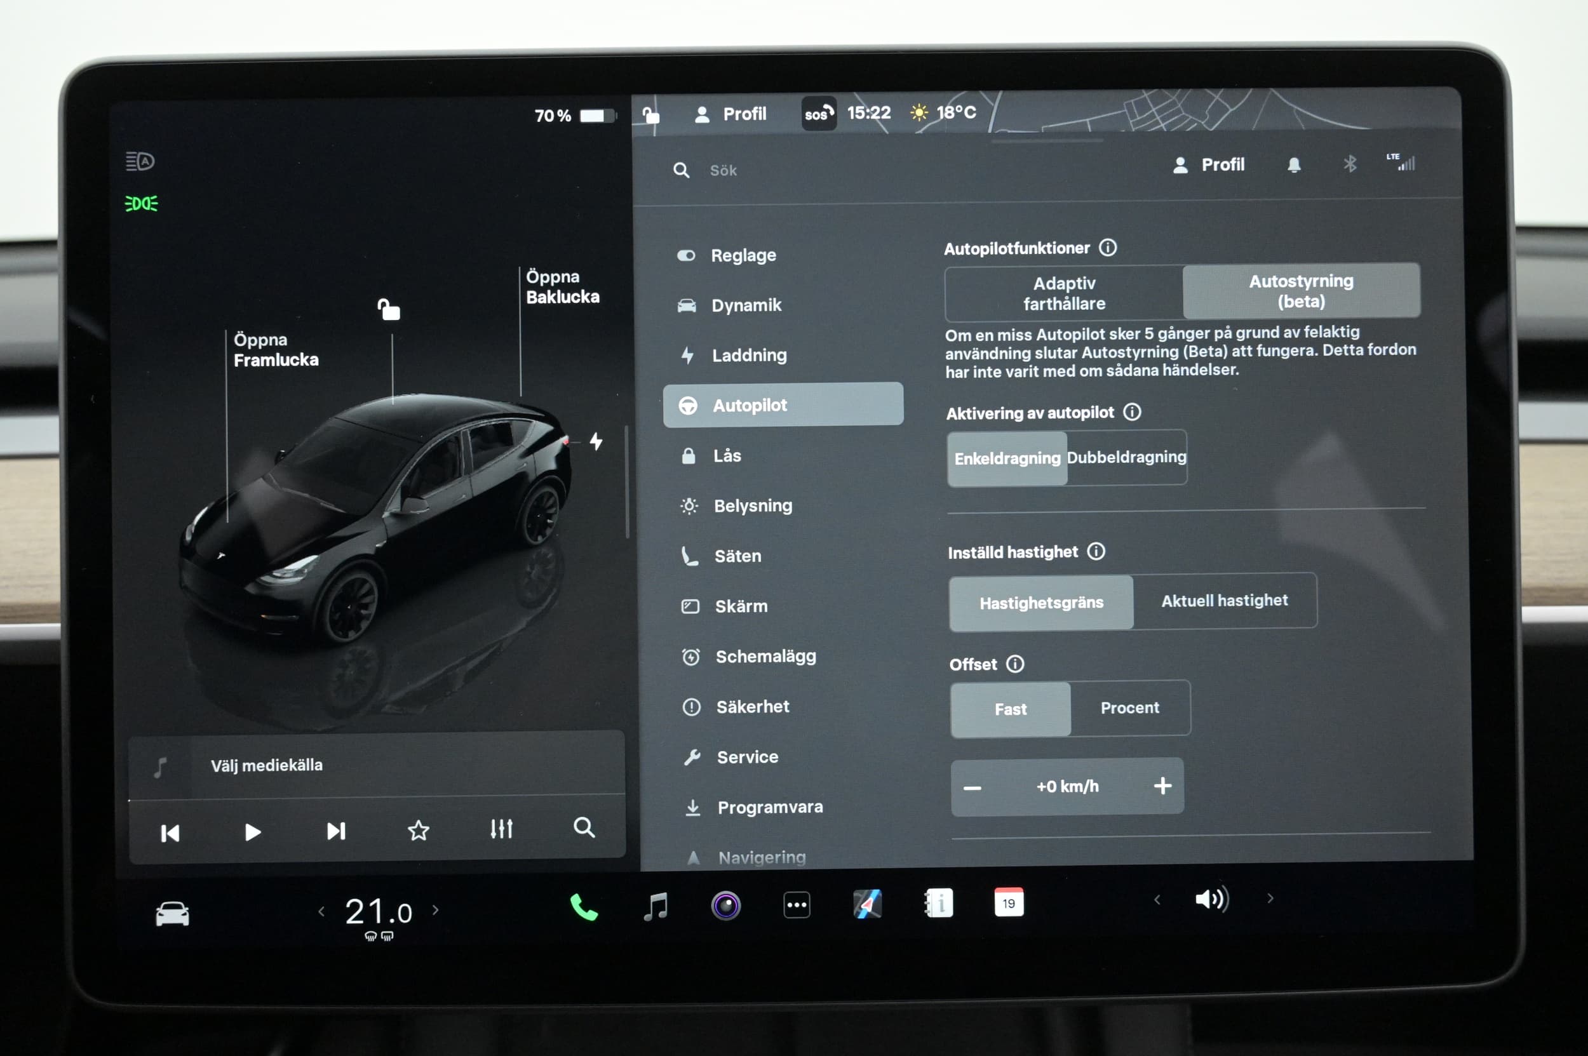This screenshot has width=1588, height=1056.
Task: Show info about Aktivering av autopilot
Action: 1132,412
